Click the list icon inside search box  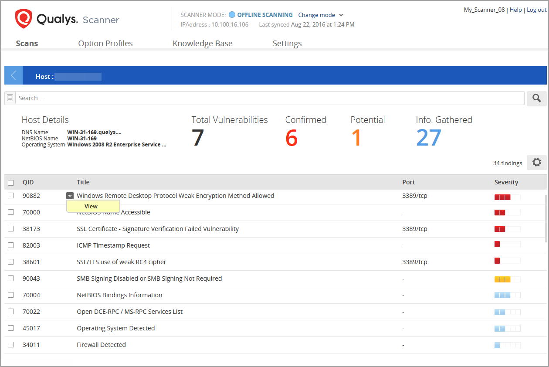[x=10, y=98]
